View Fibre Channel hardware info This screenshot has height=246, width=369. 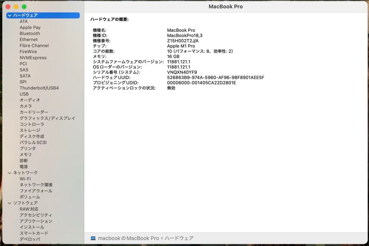tap(34, 45)
